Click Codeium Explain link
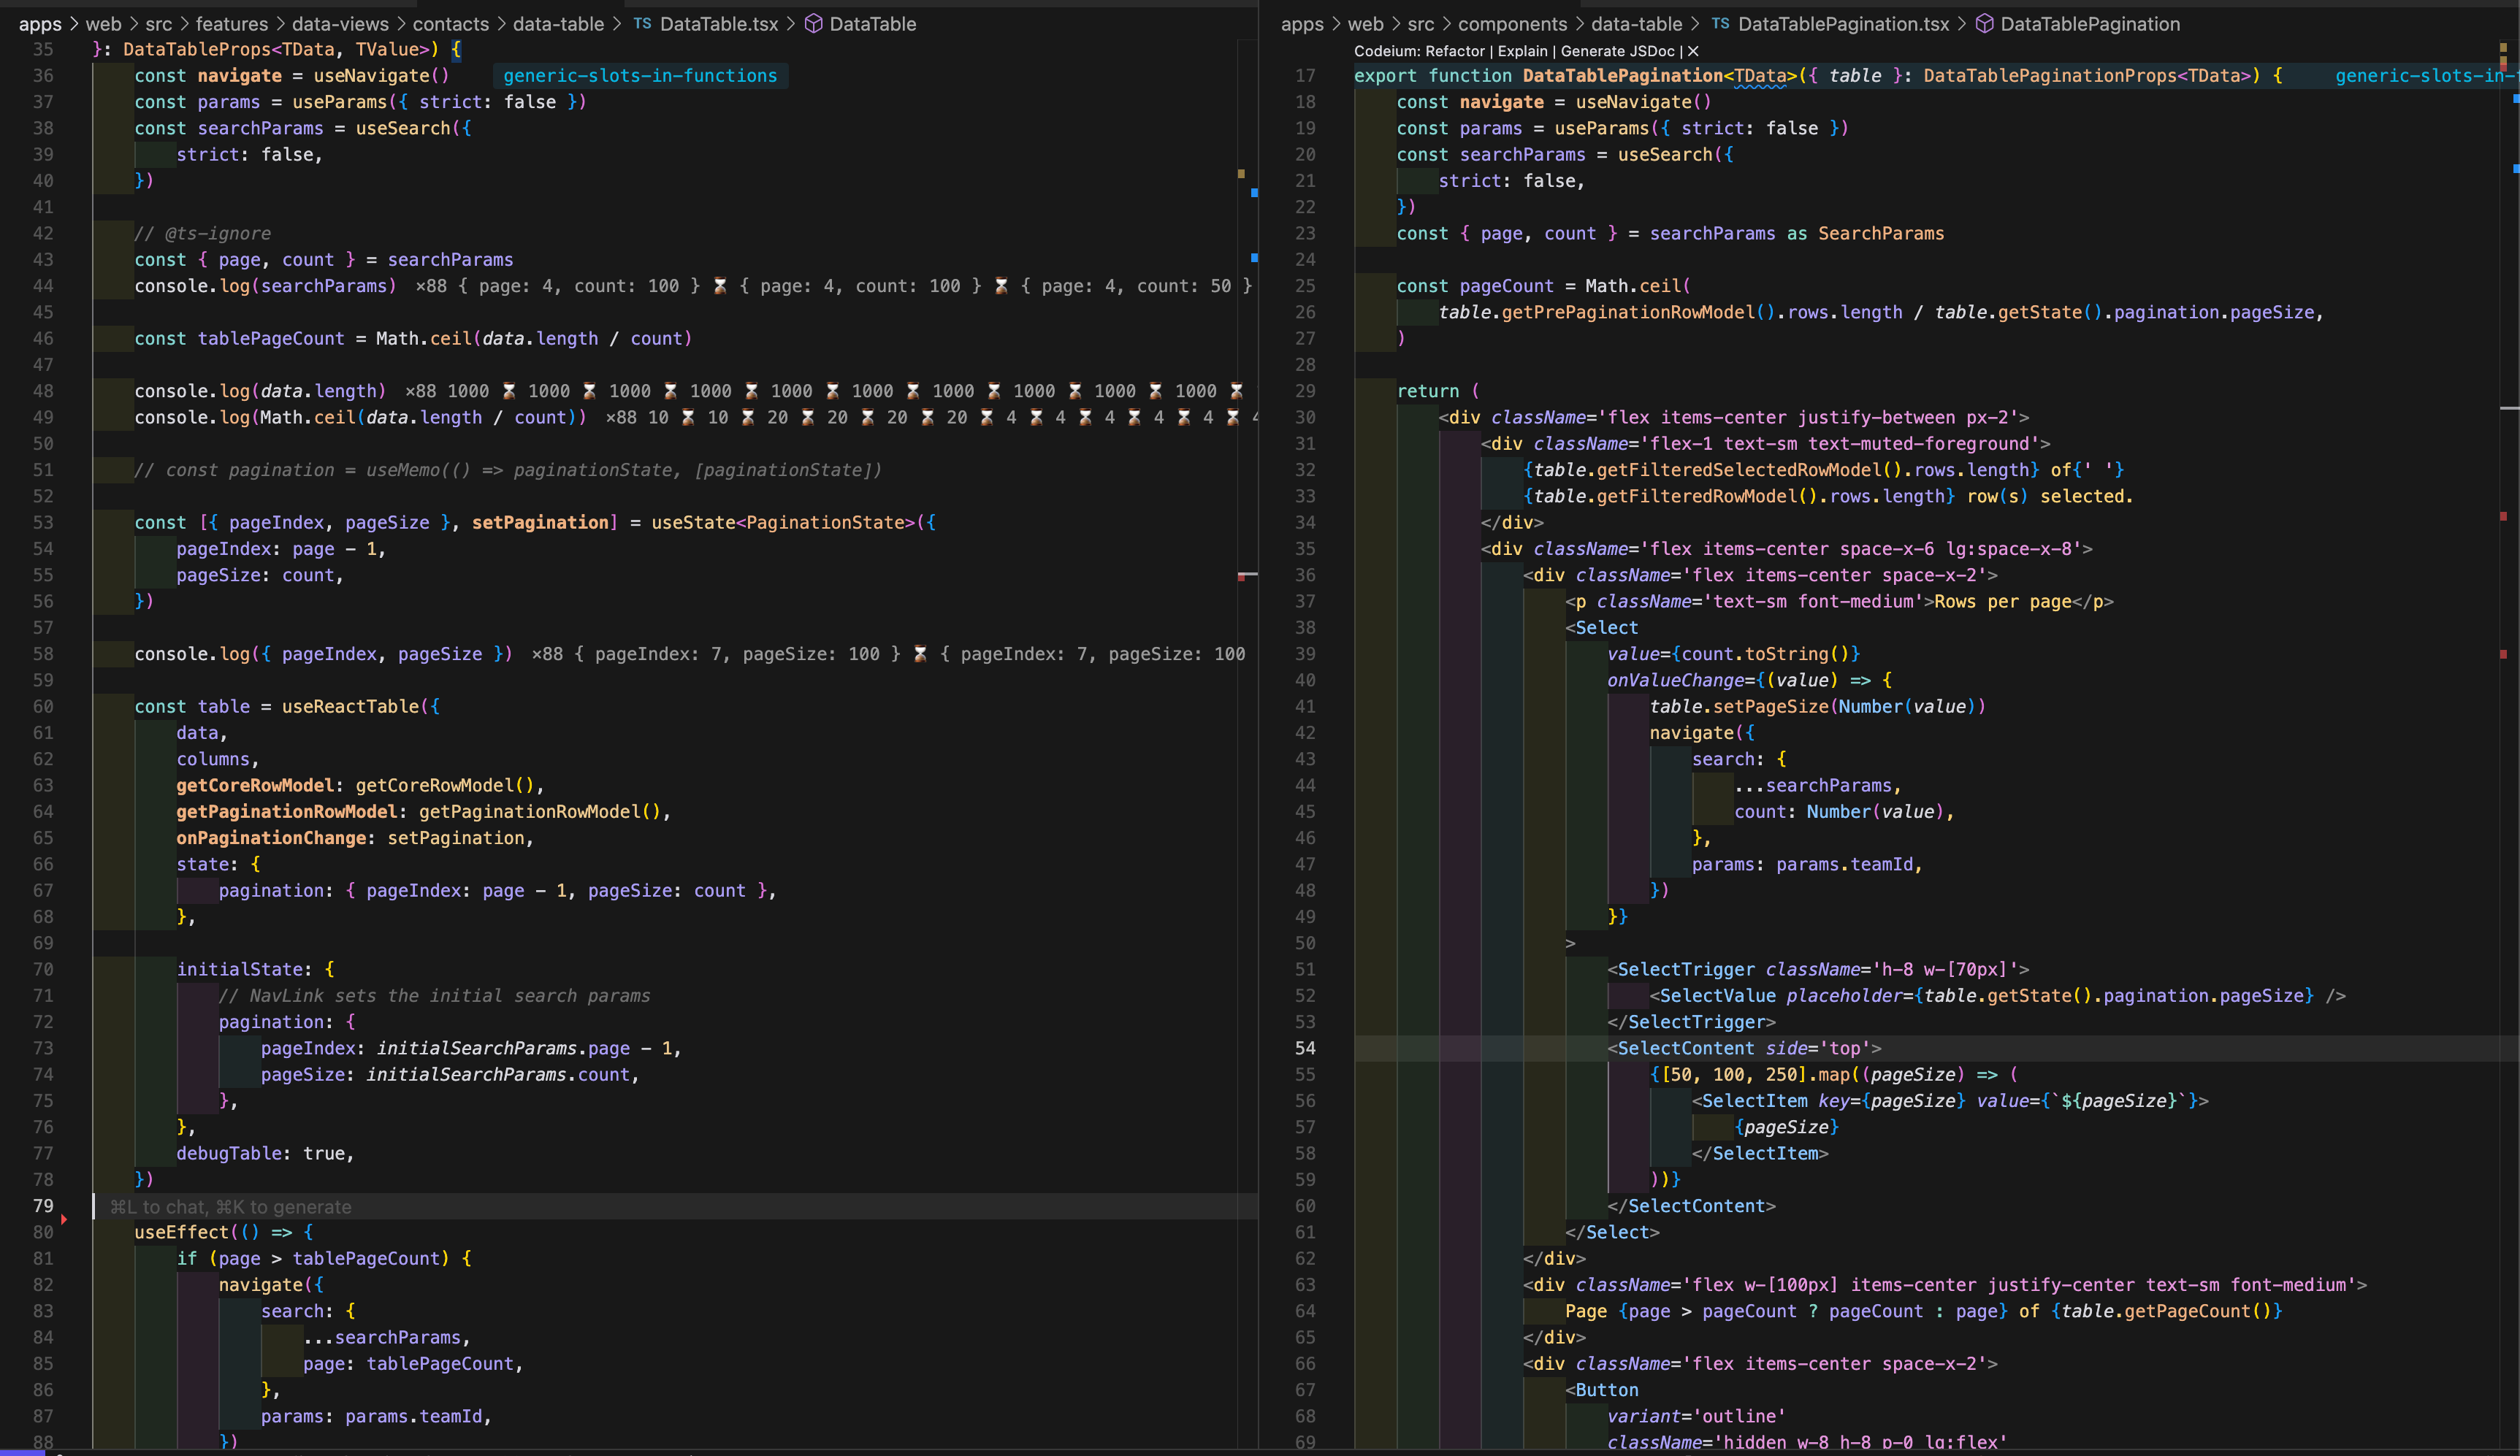Viewport: 2520px width, 1456px height. [x=1522, y=51]
